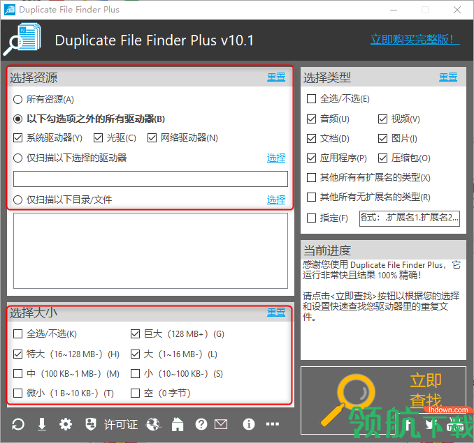This screenshot has width=474, height=443.
Task: Click the download arrow icon
Action: coord(42,424)
